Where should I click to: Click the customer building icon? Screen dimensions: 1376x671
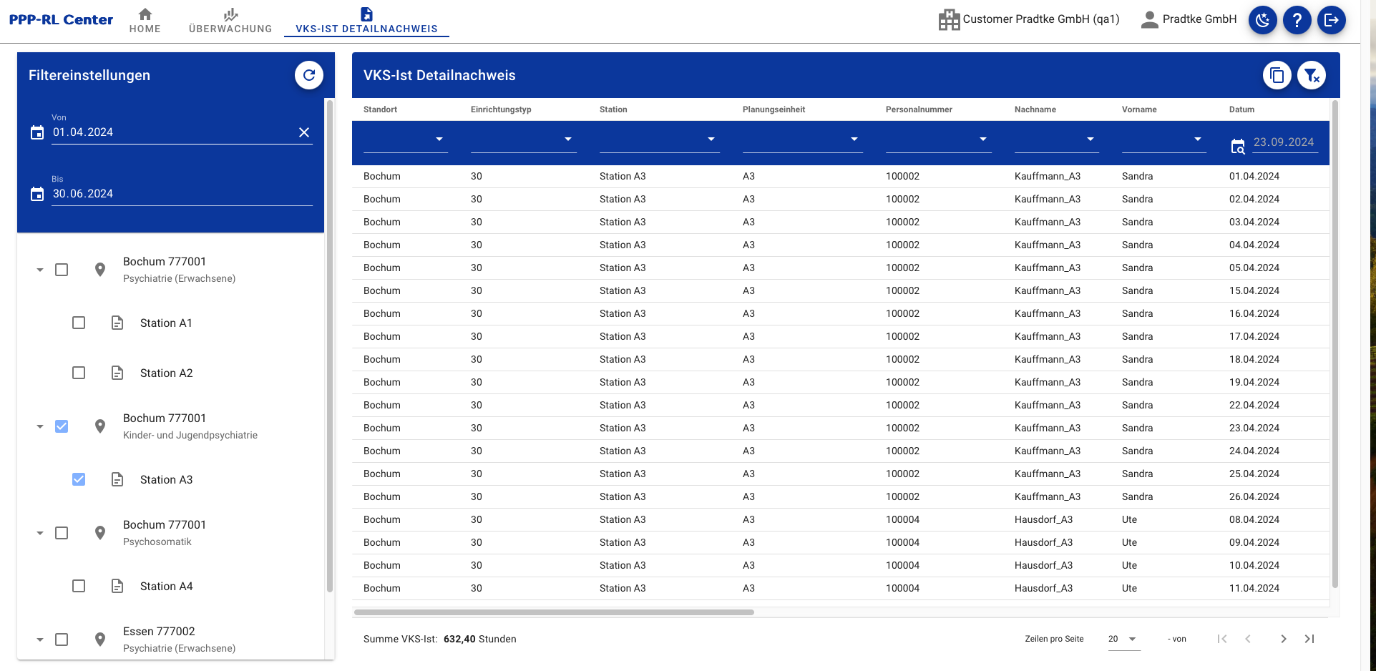[x=949, y=20]
